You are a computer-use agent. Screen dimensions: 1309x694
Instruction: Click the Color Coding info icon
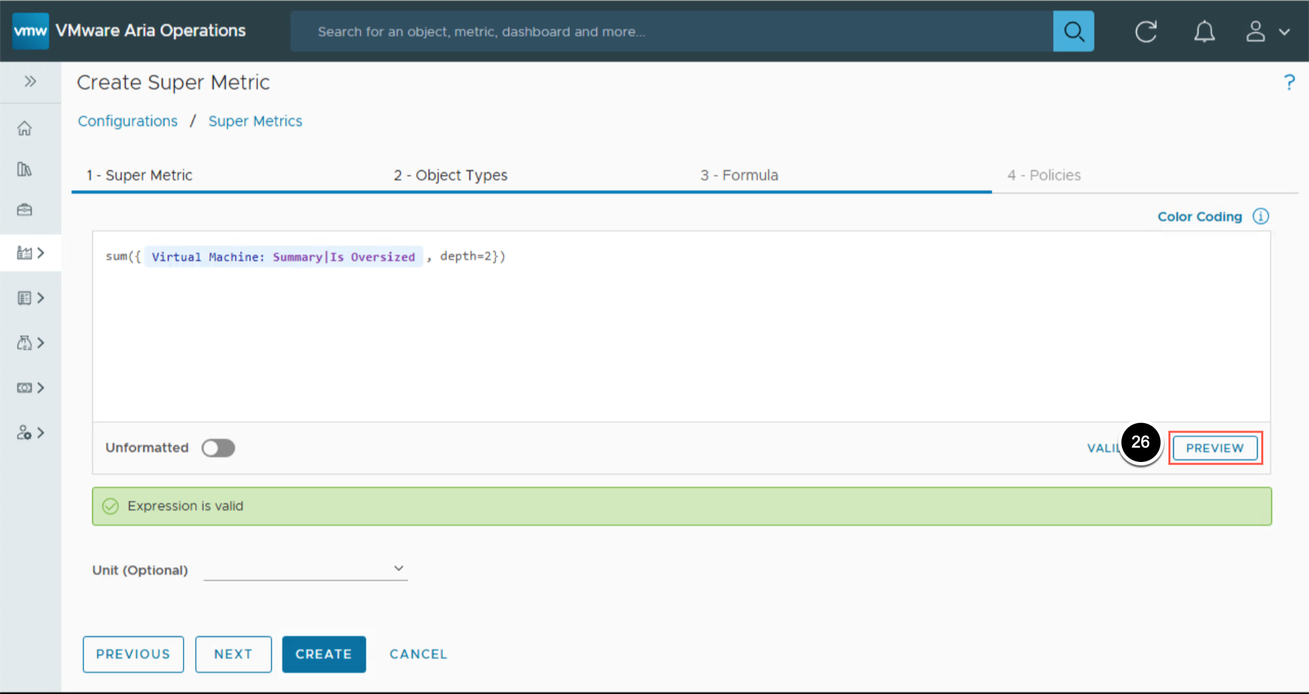point(1261,216)
